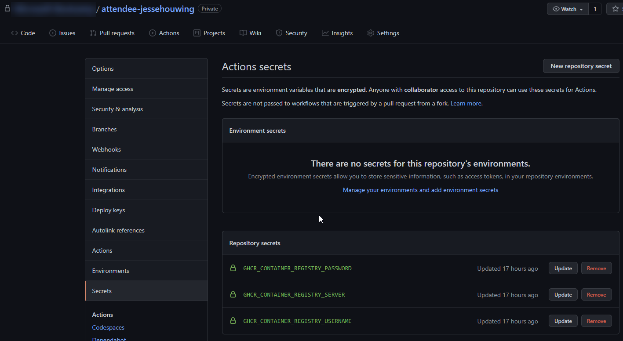Click the Issues tab circle icon
The height and width of the screenshot is (341, 623).
click(x=53, y=33)
